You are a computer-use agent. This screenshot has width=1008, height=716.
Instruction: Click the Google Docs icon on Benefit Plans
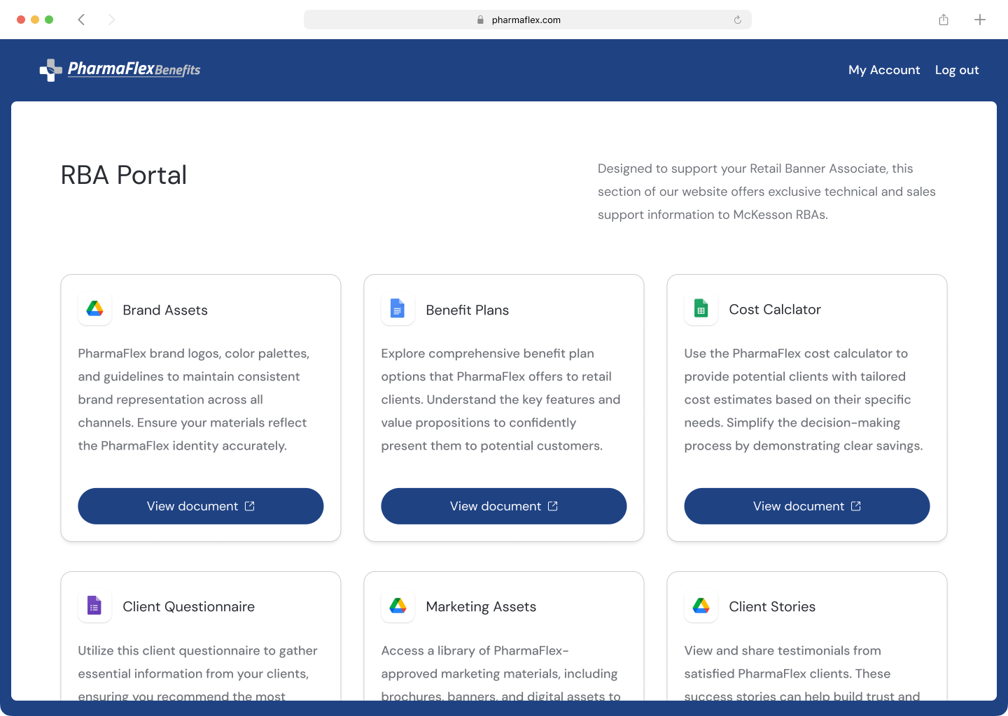398,308
